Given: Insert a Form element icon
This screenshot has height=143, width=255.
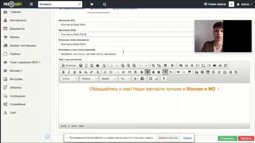Looking at the screenshot, I should pyautogui.click(x=180, y=66).
